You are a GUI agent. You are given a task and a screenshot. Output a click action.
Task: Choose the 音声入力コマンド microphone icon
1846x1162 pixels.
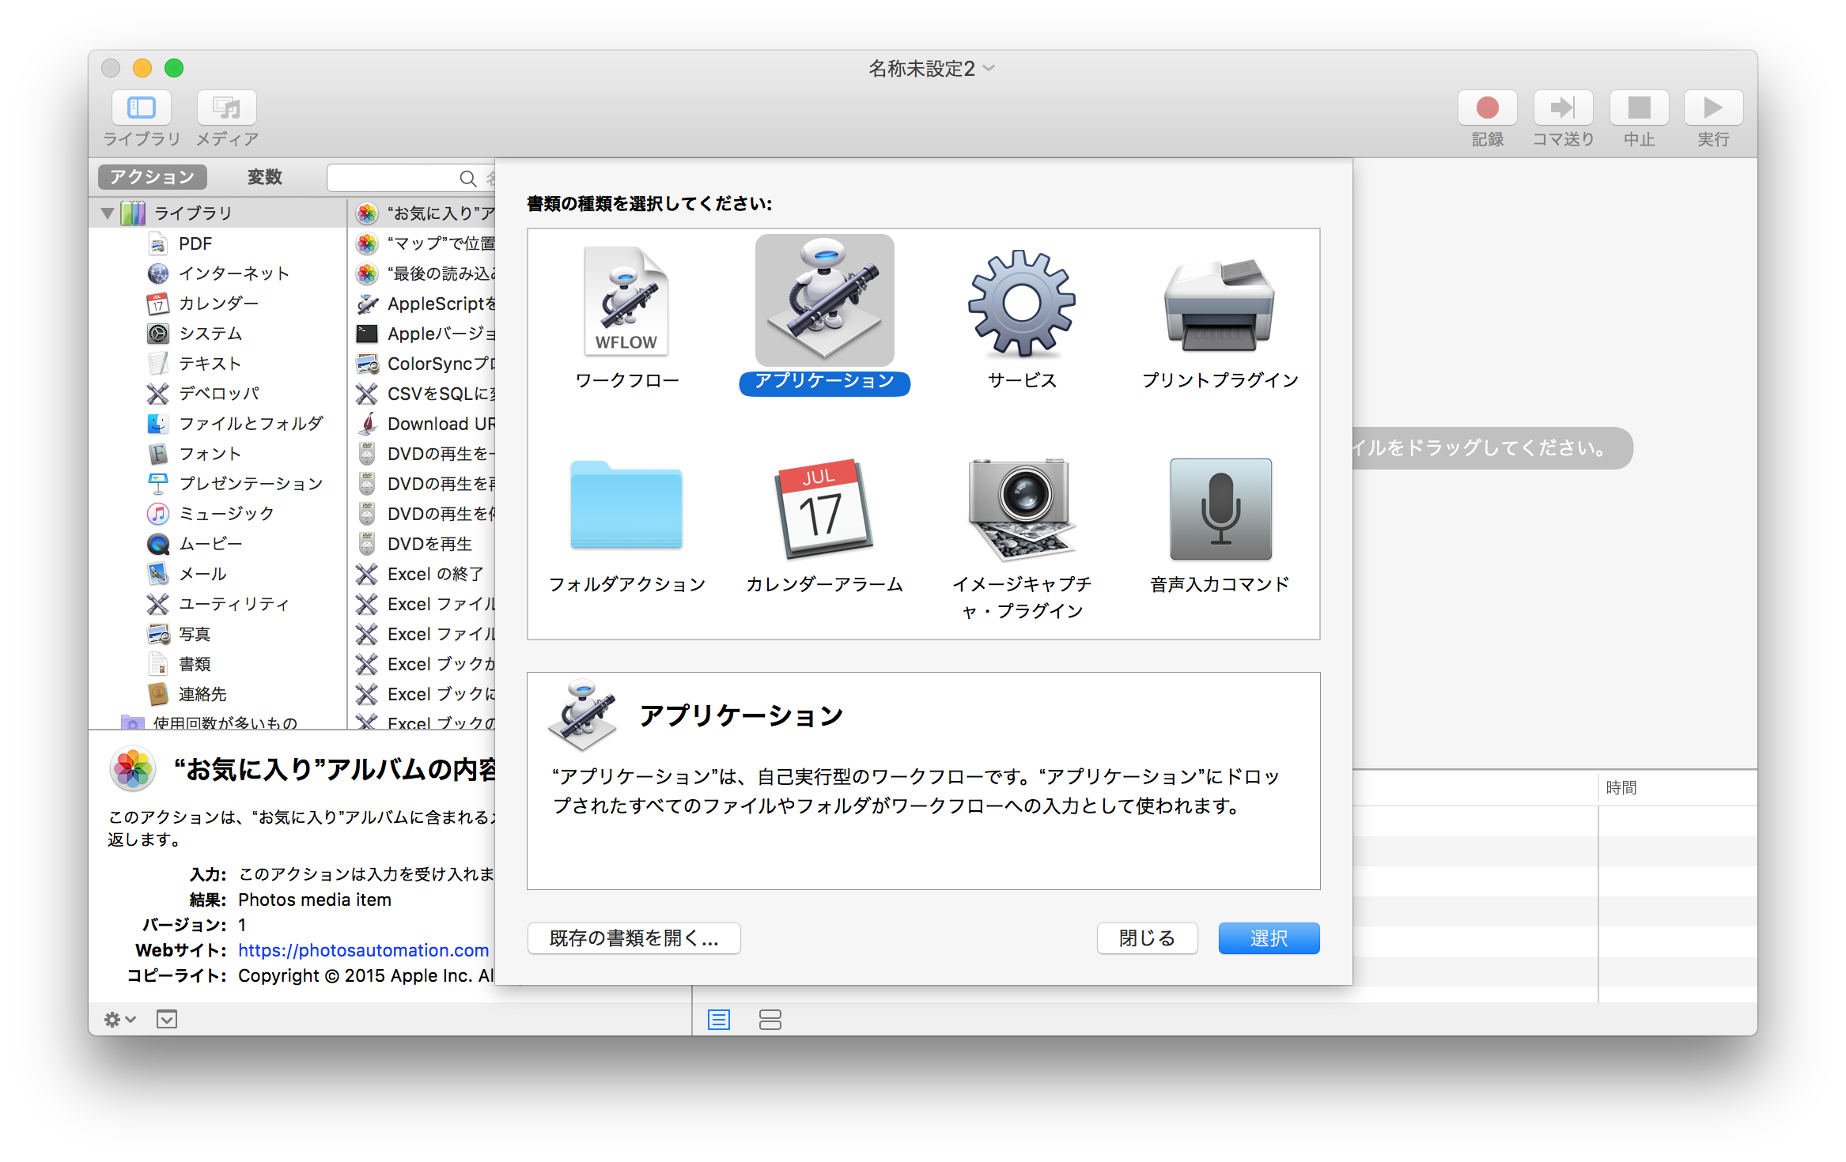coord(1220,509)
